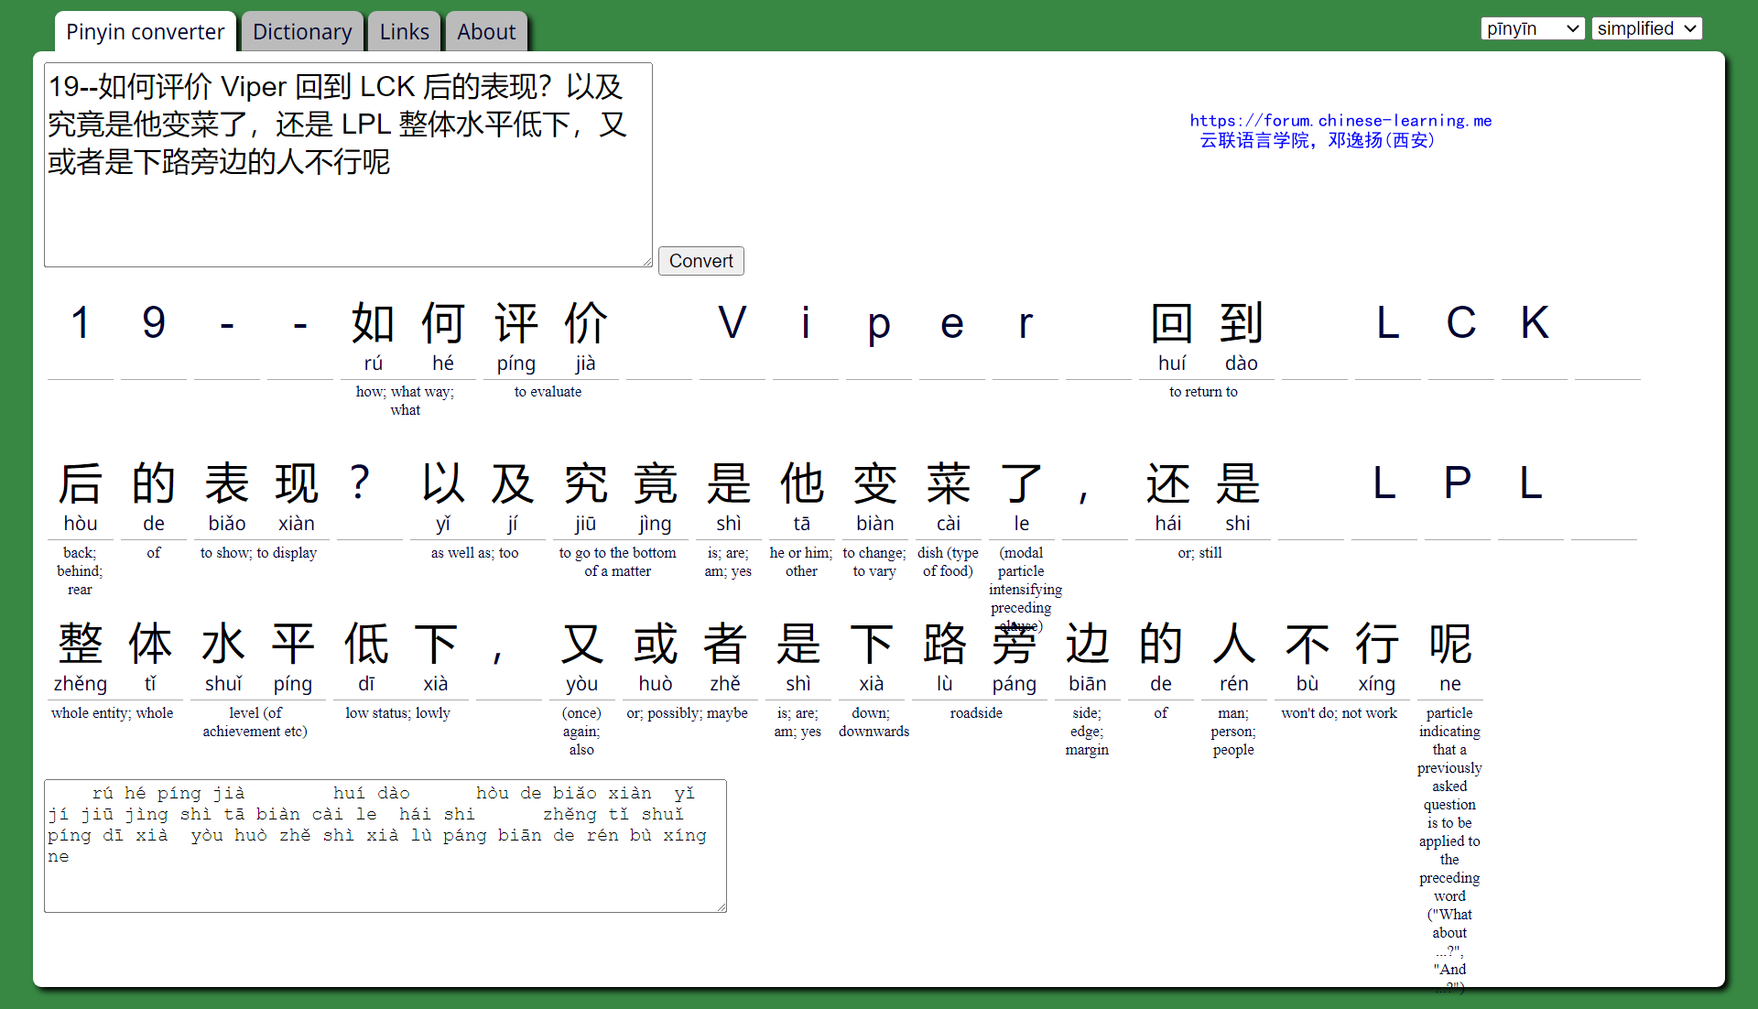Click the character 不 with pinyin bù
Viewport: 1758px width, 1009px height.
point(1308,644)
